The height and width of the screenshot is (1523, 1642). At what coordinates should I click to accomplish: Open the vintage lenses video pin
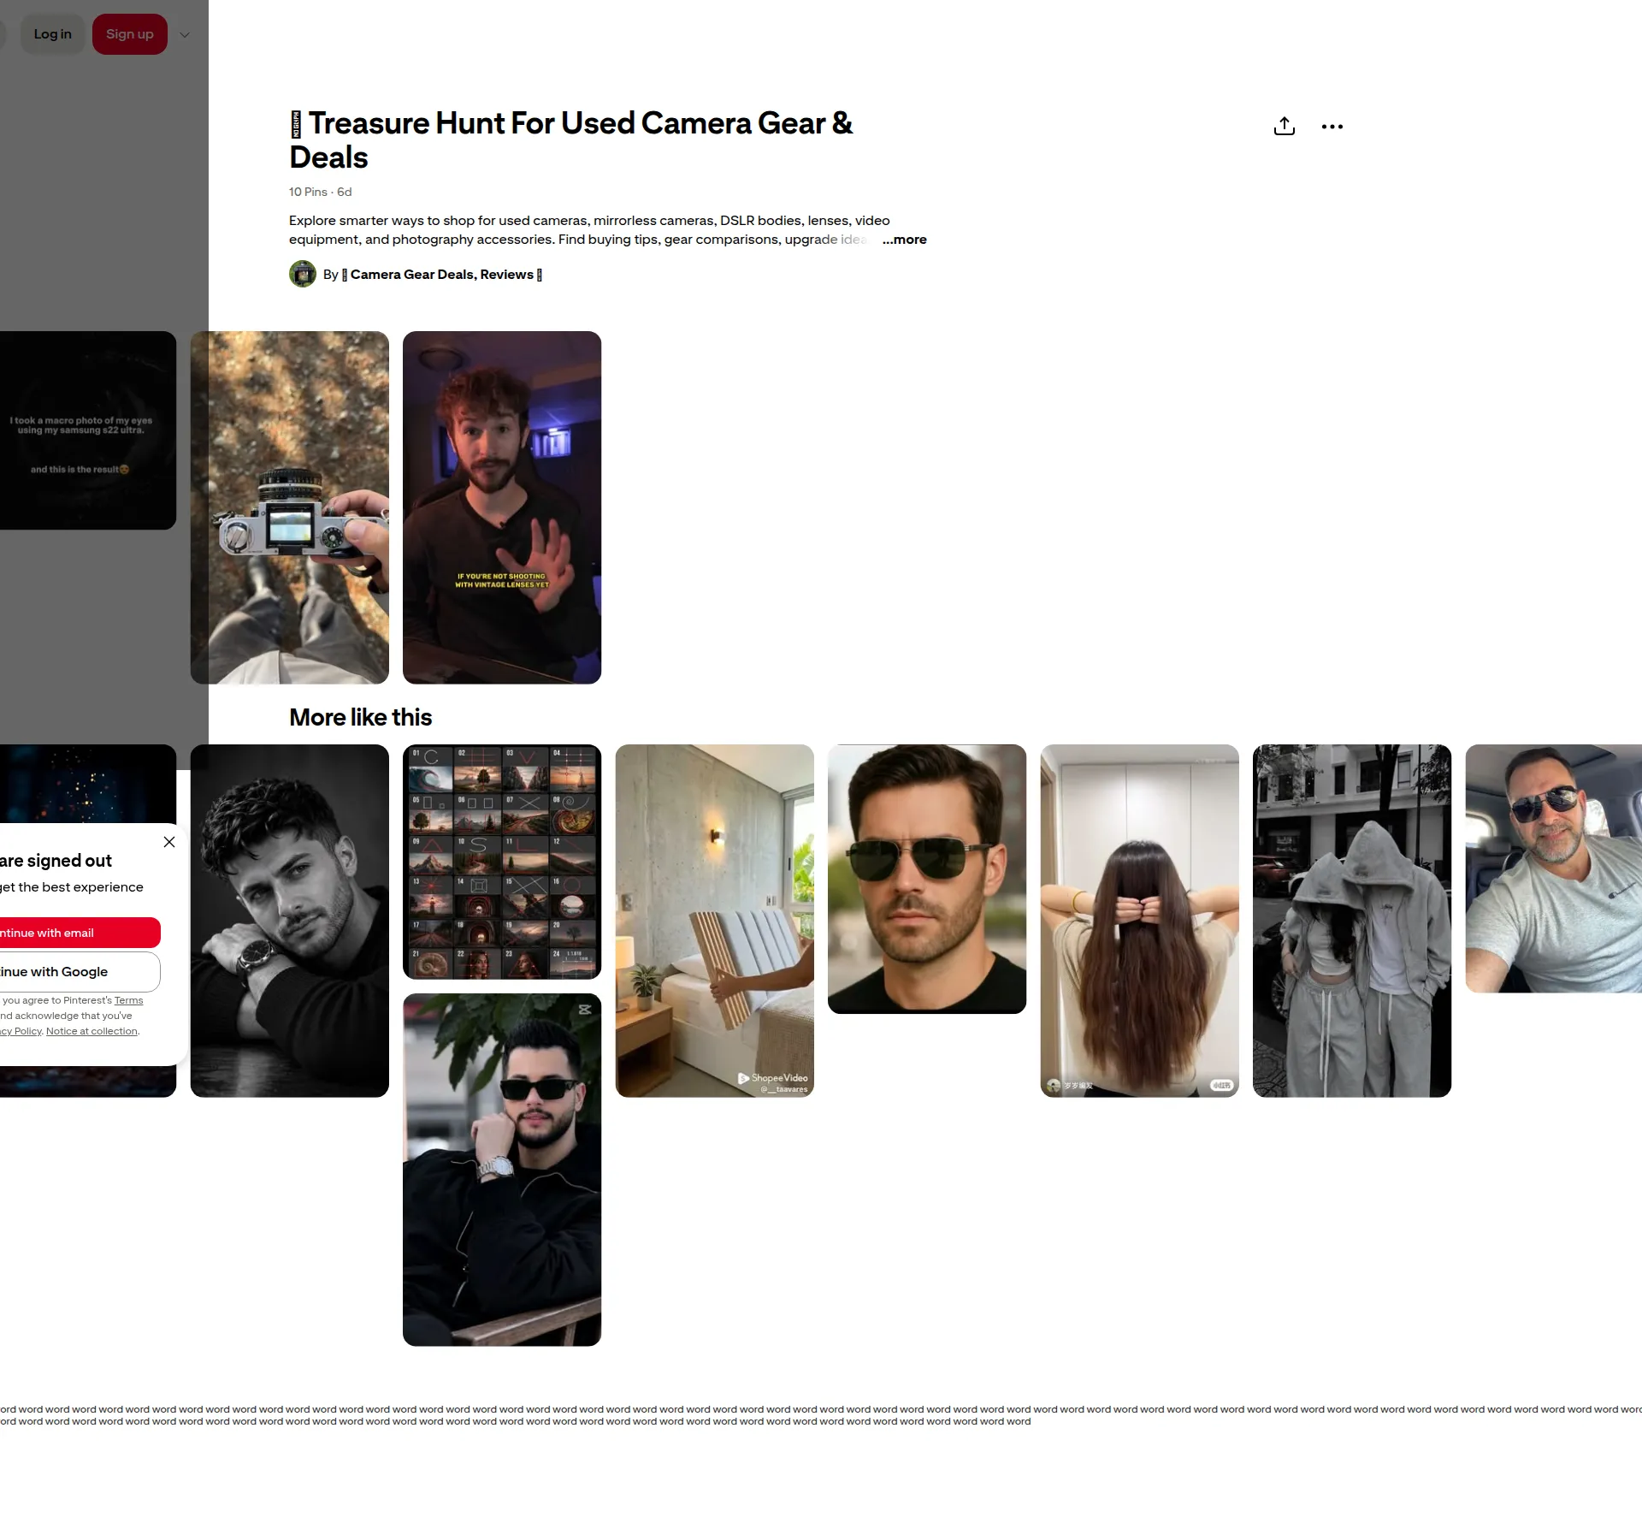(502, 507)
